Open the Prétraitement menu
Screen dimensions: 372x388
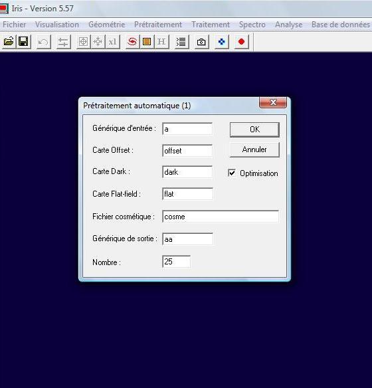[x=158, y=25]
